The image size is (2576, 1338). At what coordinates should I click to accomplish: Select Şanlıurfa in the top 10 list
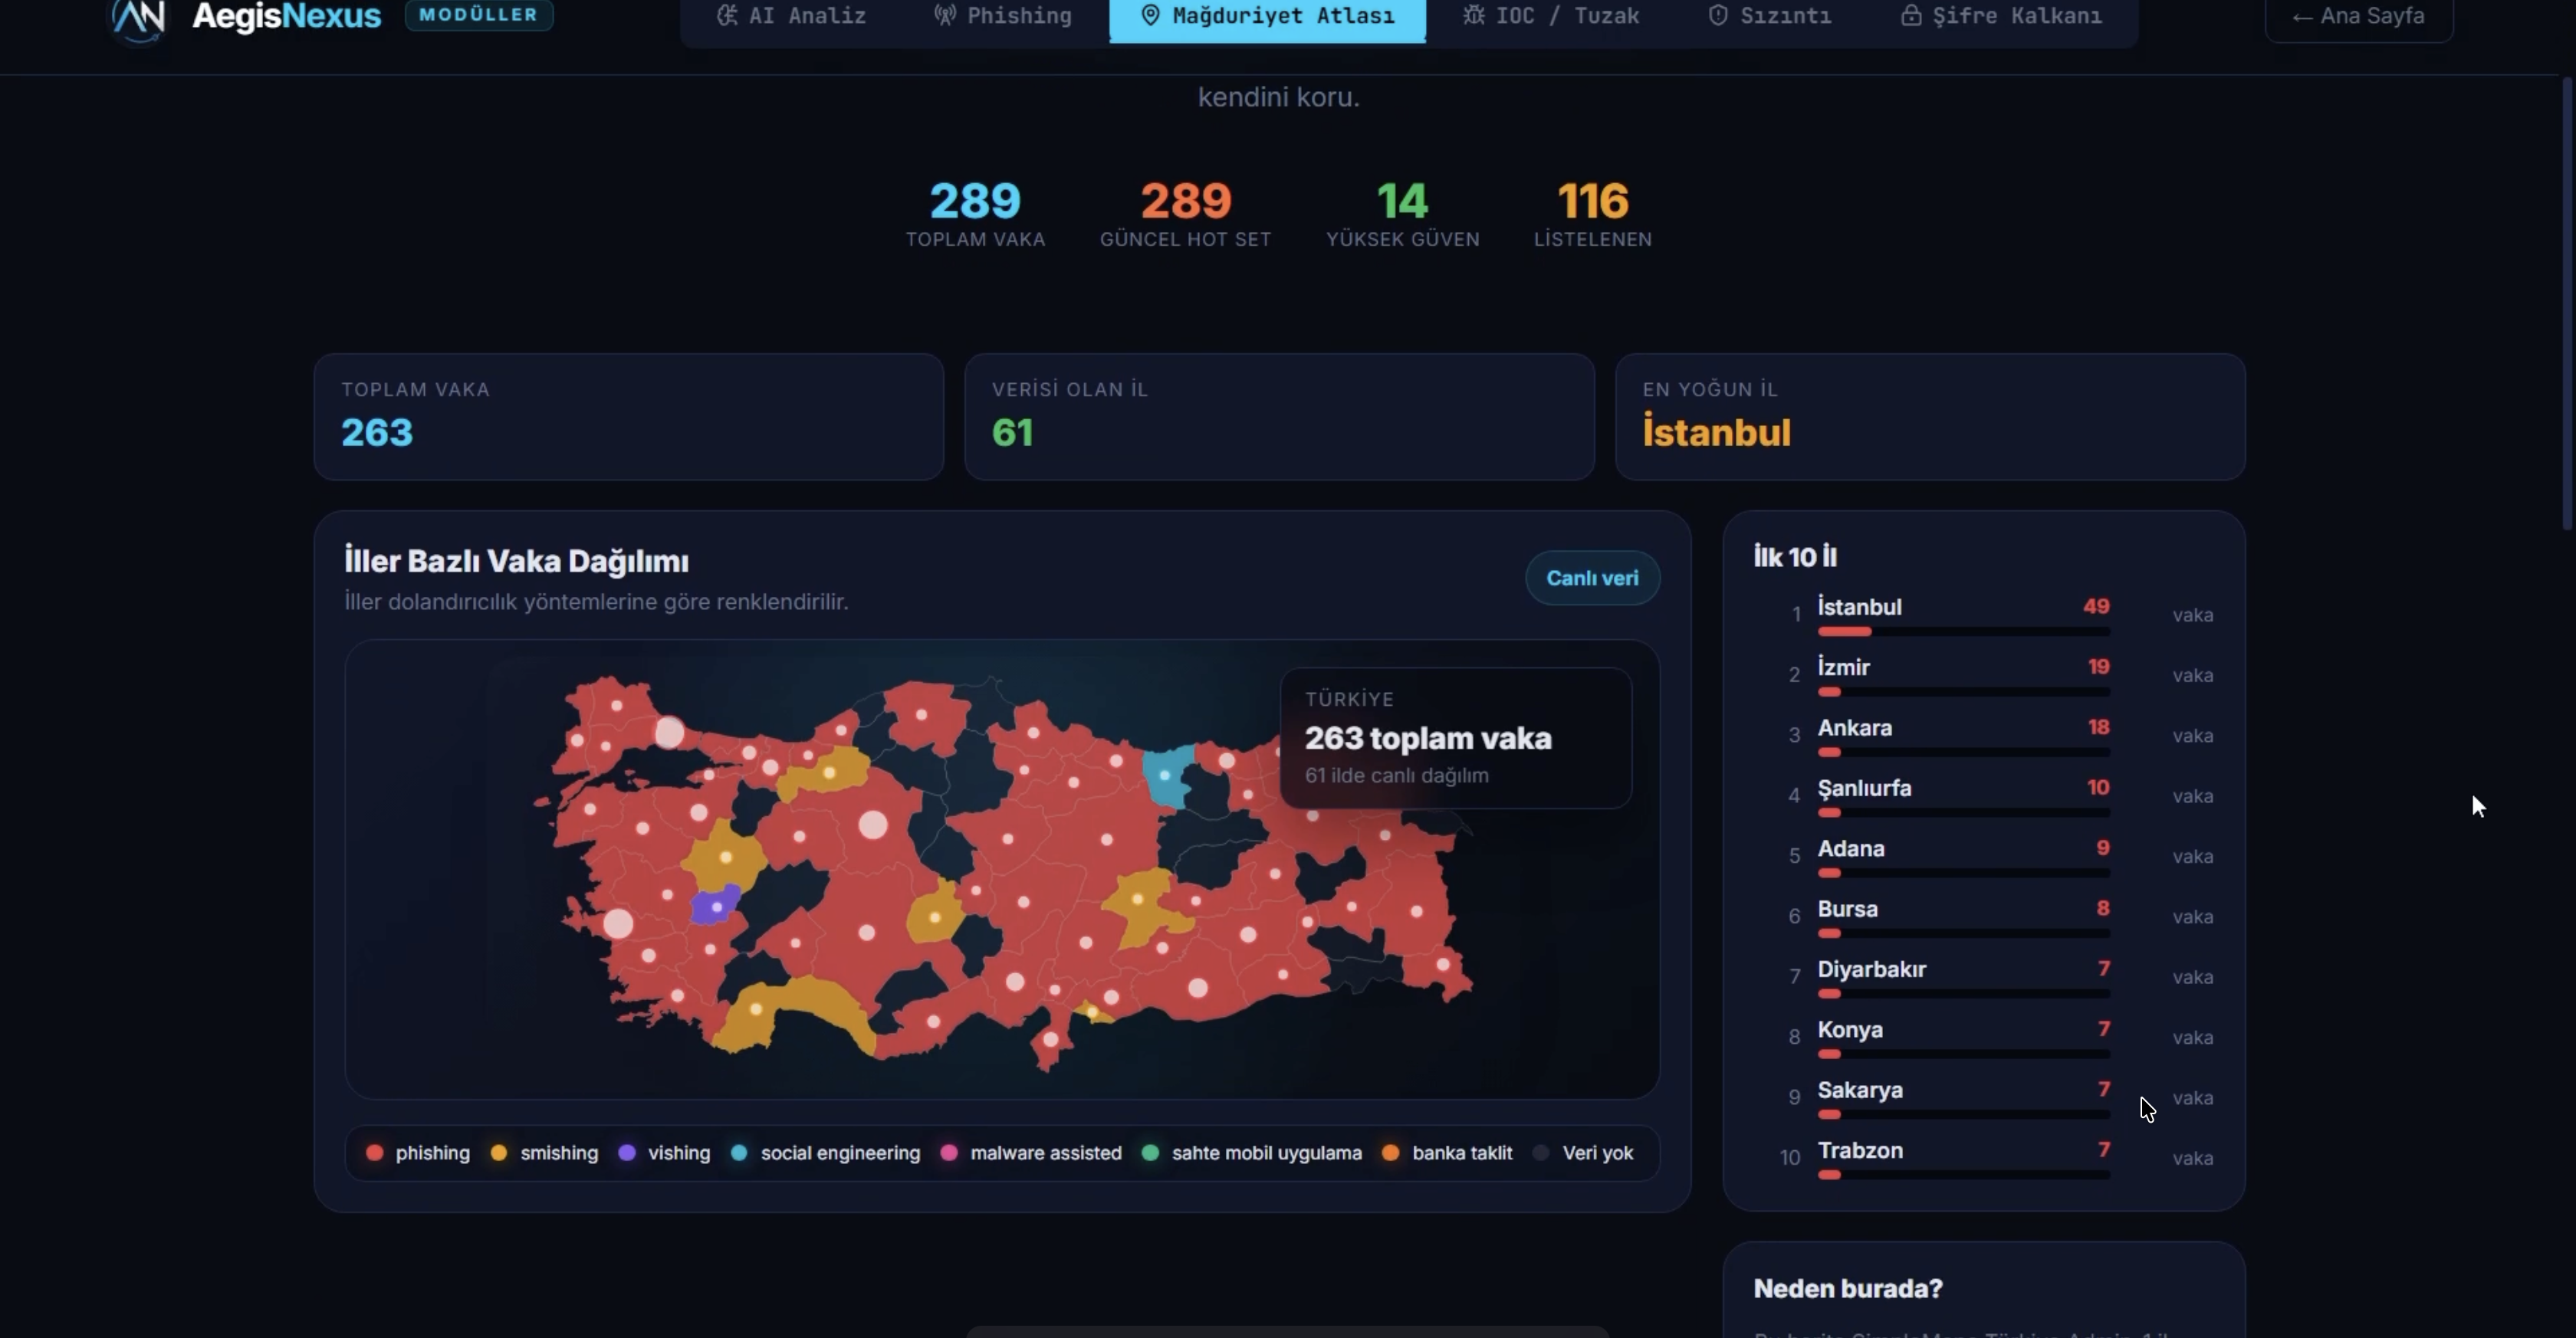[1983, 795]
